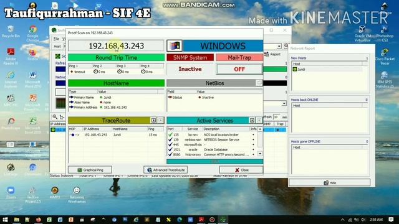
Task: Click the NetBios Status row
Action: coord(214,97)
